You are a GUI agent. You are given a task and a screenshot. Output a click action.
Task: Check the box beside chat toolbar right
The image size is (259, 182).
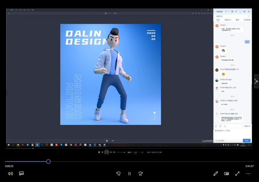tap(243, 126)
